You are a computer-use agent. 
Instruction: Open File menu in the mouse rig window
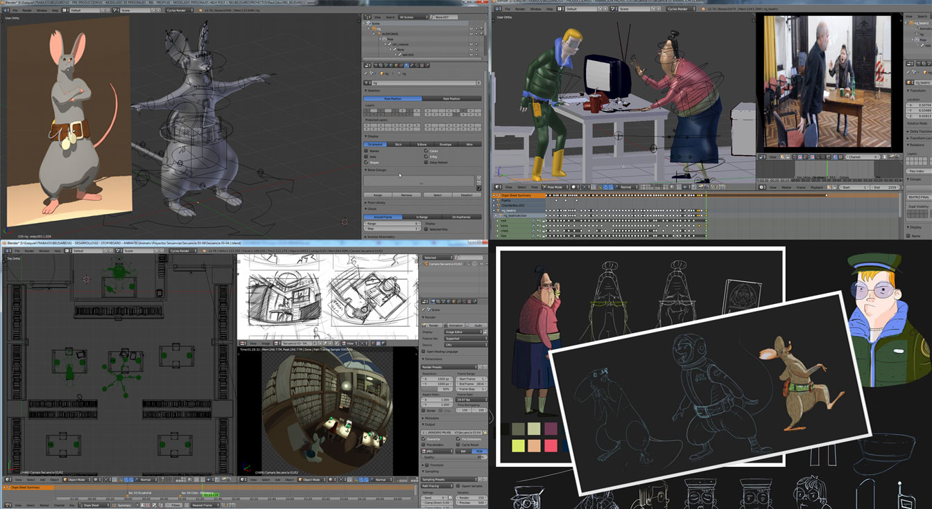pos(15,10)
